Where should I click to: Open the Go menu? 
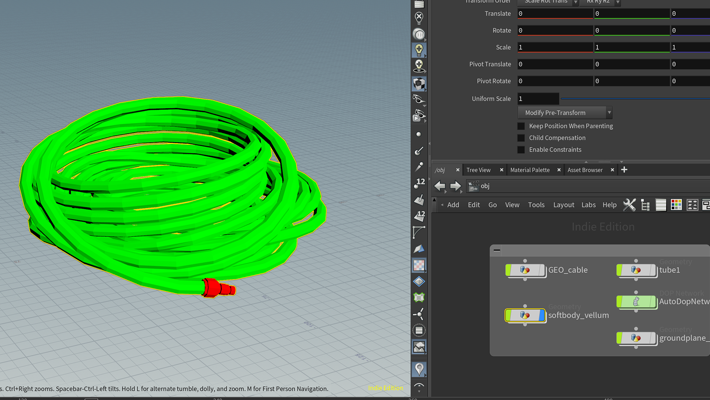click(493, 205)
